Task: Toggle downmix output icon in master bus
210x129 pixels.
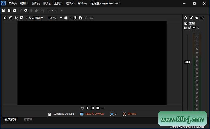Action: click(x=191, y=18)
